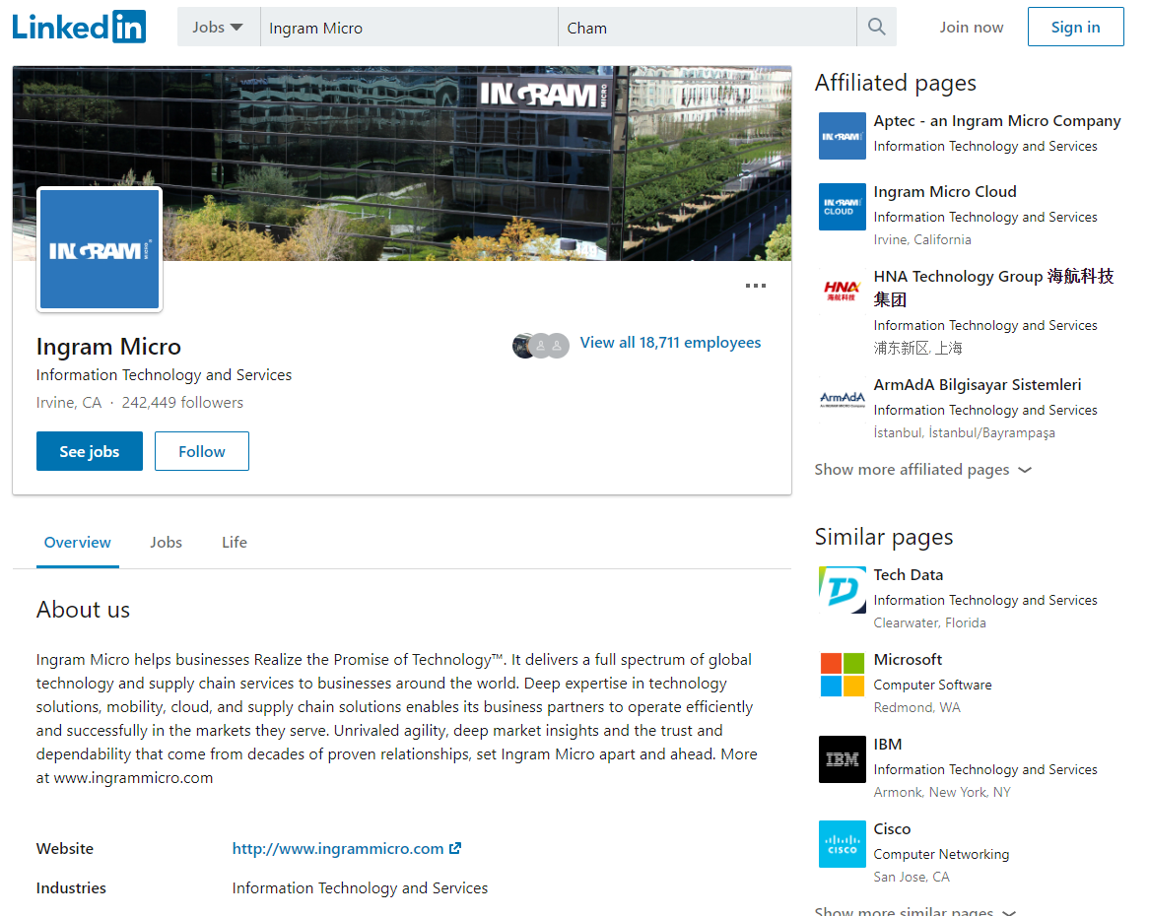Open the Ingram Micro Cloud page link
Screen dimensions: 1149x916
click(945, 192)
